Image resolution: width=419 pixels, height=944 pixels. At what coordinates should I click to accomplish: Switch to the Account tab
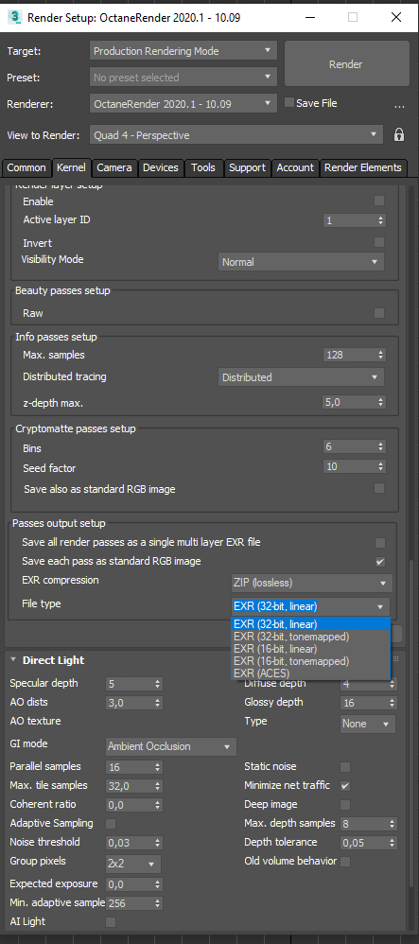(295, 168)
